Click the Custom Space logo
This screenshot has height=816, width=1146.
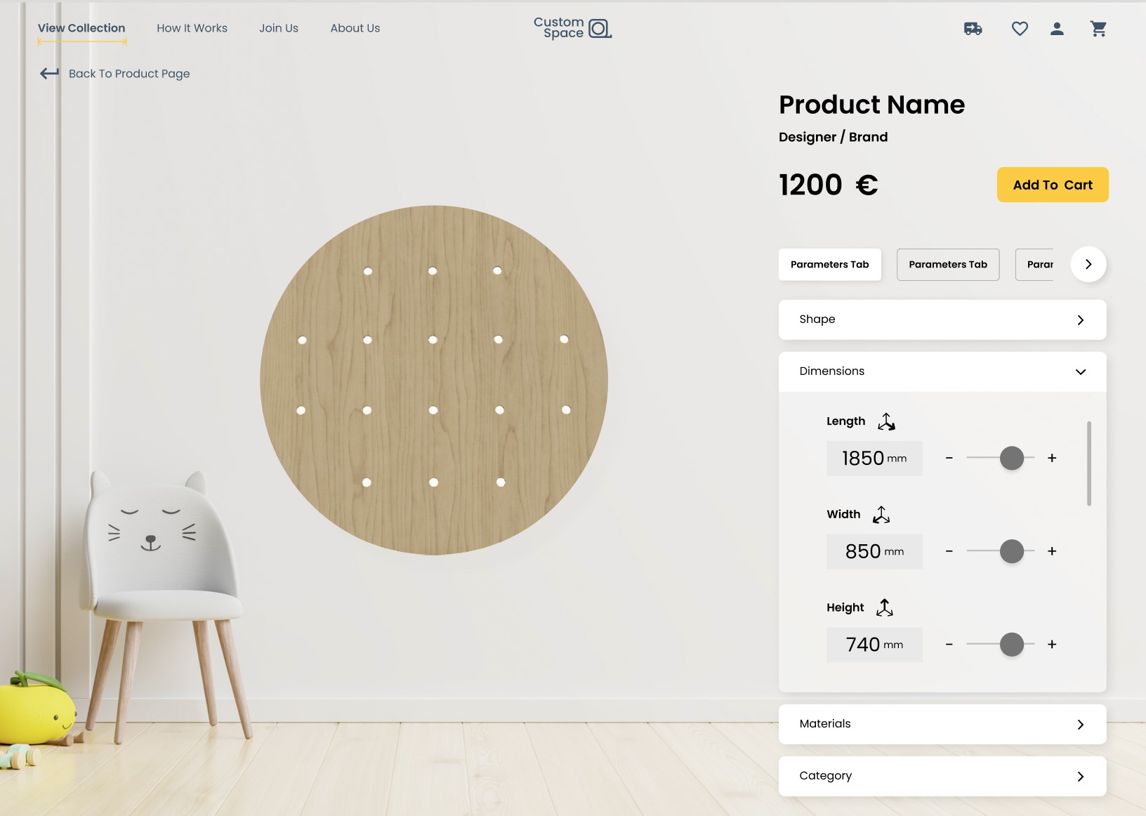click(x=572, y=28)
